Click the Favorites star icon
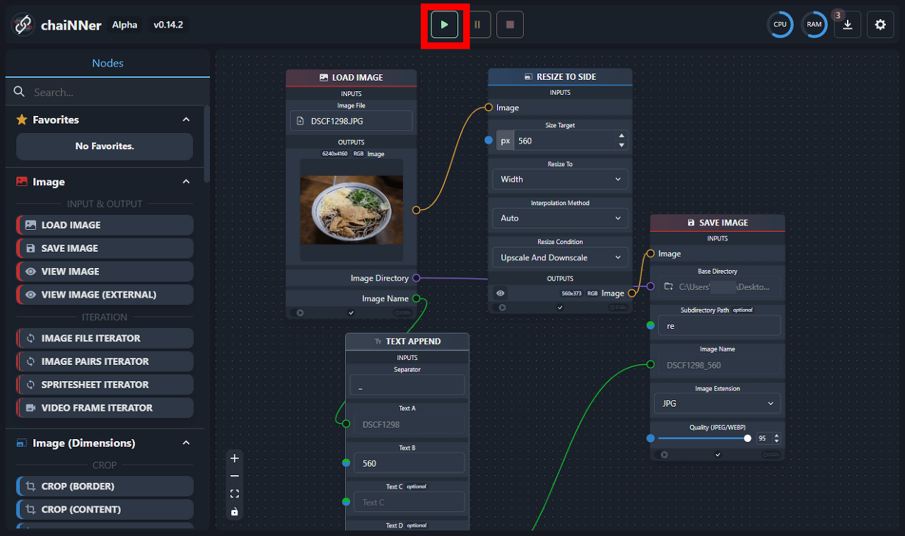This screenshot has height=536, width=905. (22, 120)
